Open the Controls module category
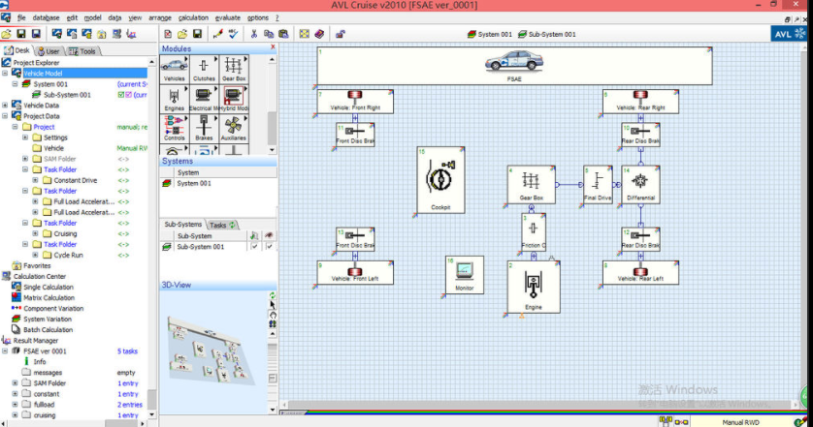Image resolution: width=813 pixels, height=427 pixels. point(175,128)
